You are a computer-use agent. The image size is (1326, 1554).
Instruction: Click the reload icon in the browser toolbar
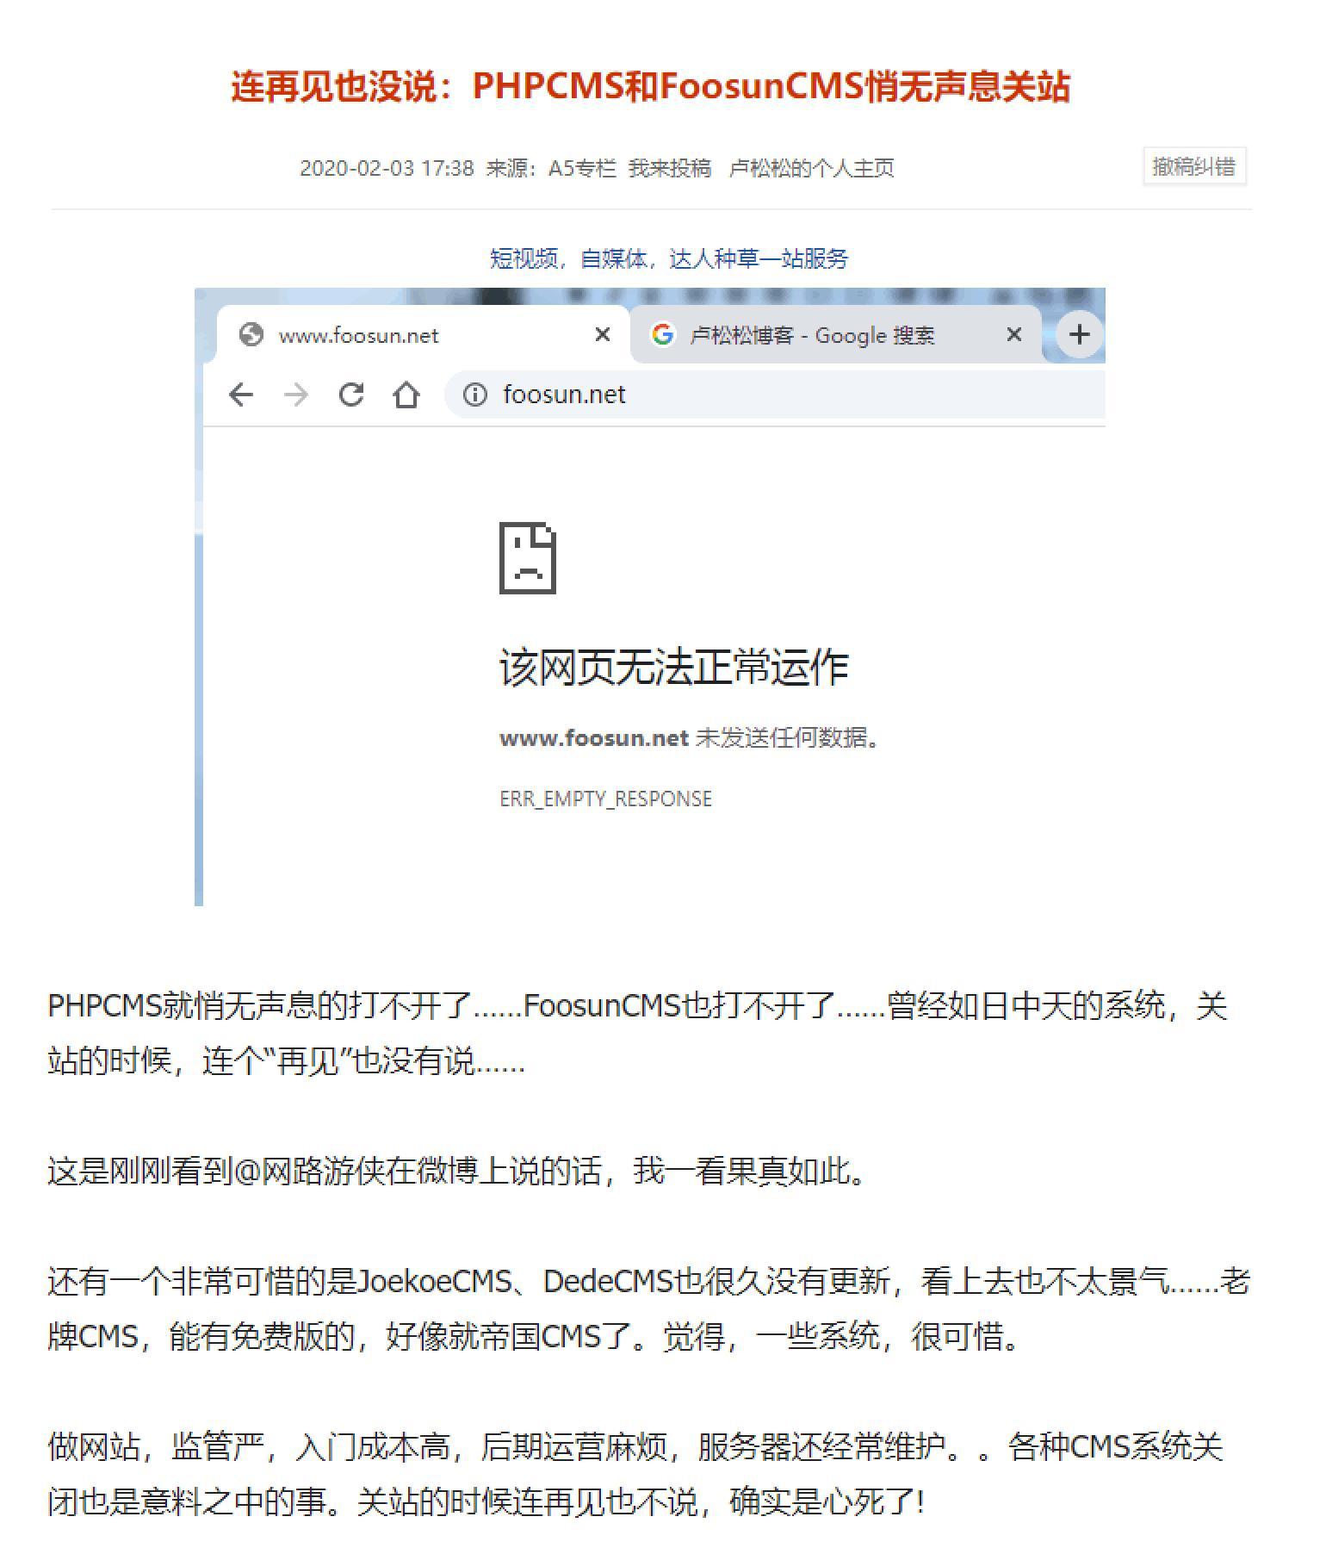click(x=350, y=395)
